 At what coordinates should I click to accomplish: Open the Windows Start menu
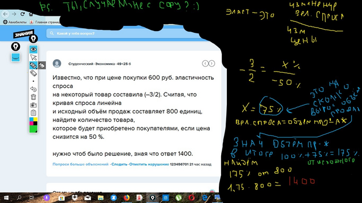[6, 198]
